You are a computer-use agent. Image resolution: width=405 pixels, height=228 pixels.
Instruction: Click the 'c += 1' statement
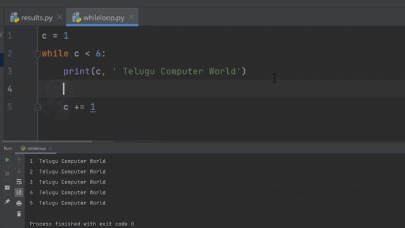click(x=80, y=107)
